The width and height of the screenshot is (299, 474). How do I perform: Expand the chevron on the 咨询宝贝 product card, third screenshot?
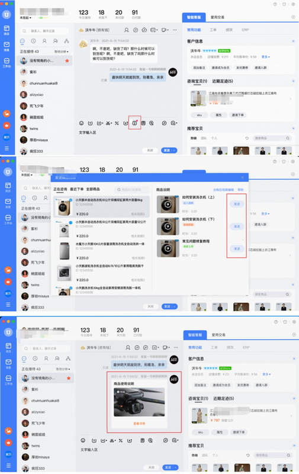291,416
